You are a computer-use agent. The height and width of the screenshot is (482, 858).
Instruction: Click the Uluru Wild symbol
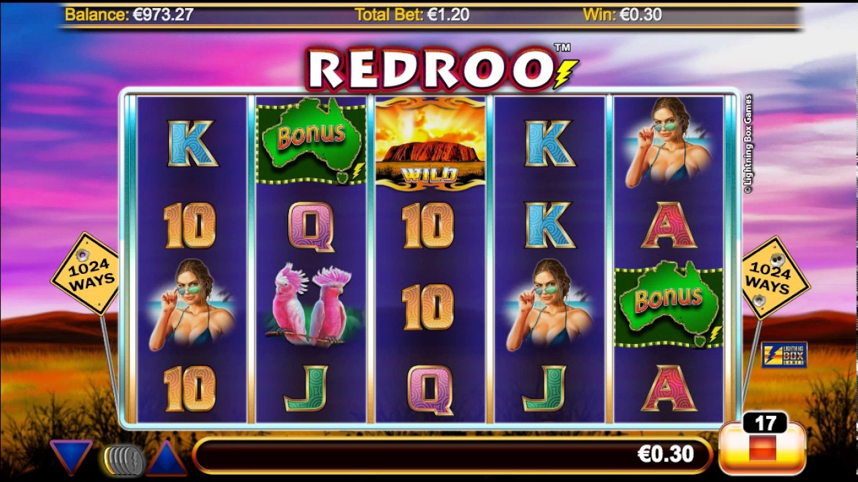coord(430,143)
